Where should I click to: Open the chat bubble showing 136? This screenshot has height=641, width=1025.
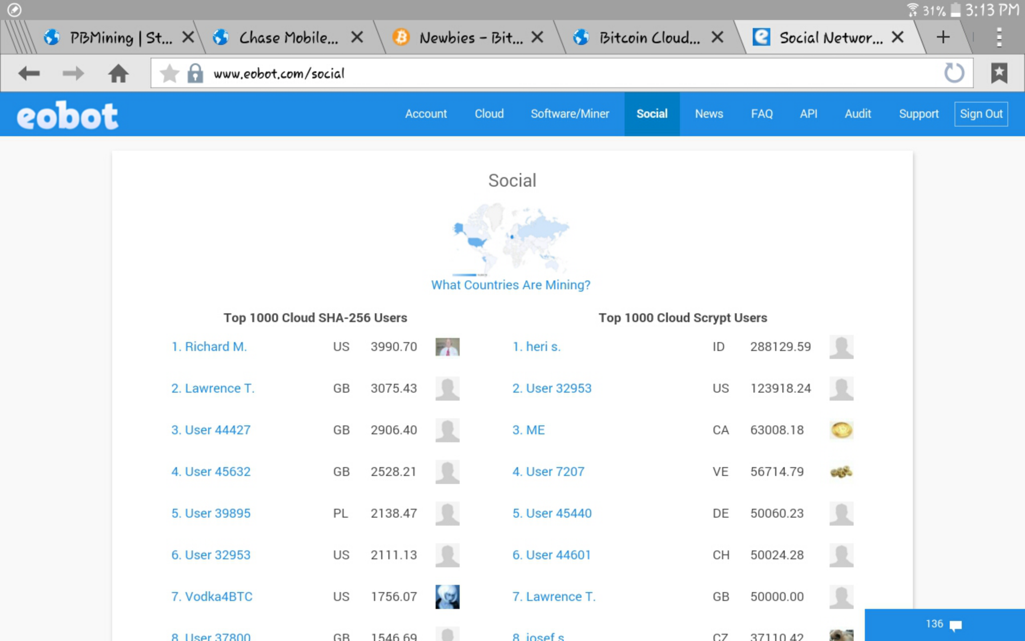coord(944,625)
